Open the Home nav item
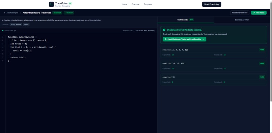The width and height of the screenshot is (272, 133). pyautogui.click(x=125, y=4)
